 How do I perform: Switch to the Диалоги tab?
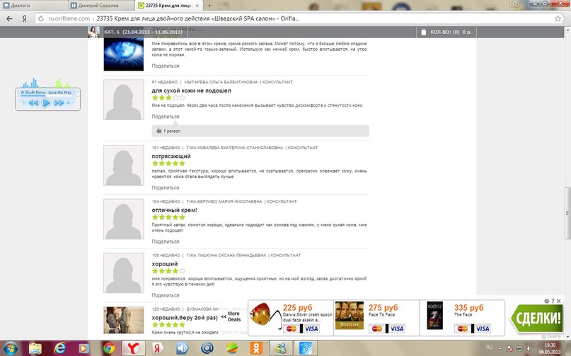[33, 6]
